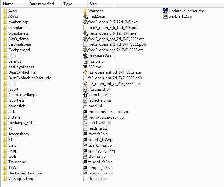Click the patchw32.dll icon
Image resolution: width=224 pixels, height=187 pixels.
(x=85, y=123)
